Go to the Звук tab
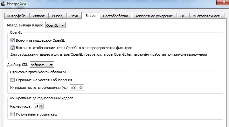The width and height of the screenshot is (229, 127). tap(74, 16)
